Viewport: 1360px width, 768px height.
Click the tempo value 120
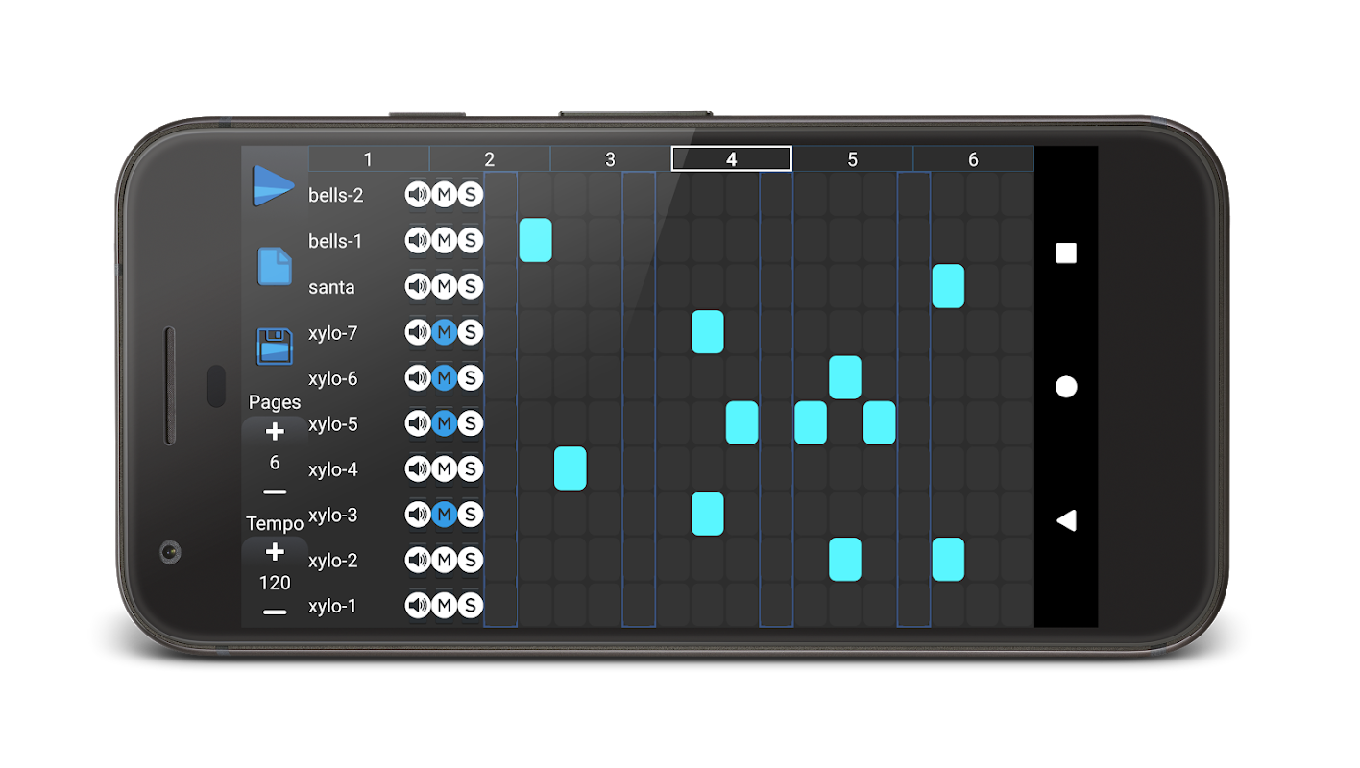pyautogui.click(x=275, y=583)
